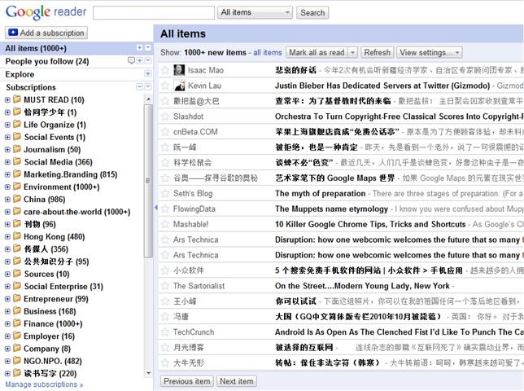Expand the Explore section plus icon
The image size is (524, 391).
[x=148, y=73]
